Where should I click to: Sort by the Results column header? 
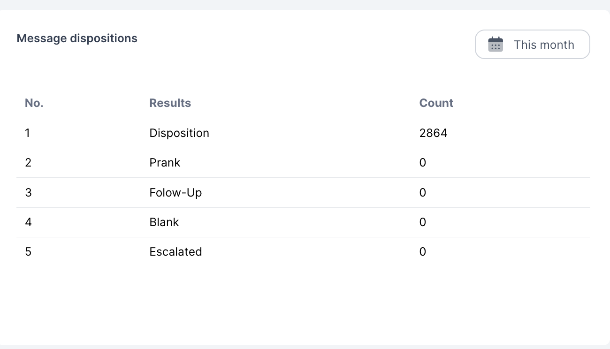170,103
